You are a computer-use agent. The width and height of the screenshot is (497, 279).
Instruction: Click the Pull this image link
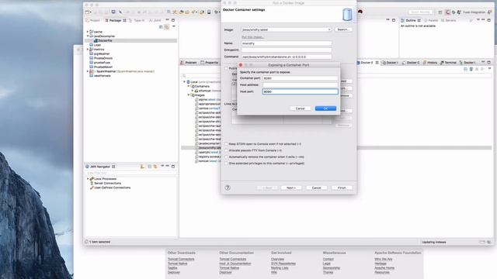click(252, 37)
